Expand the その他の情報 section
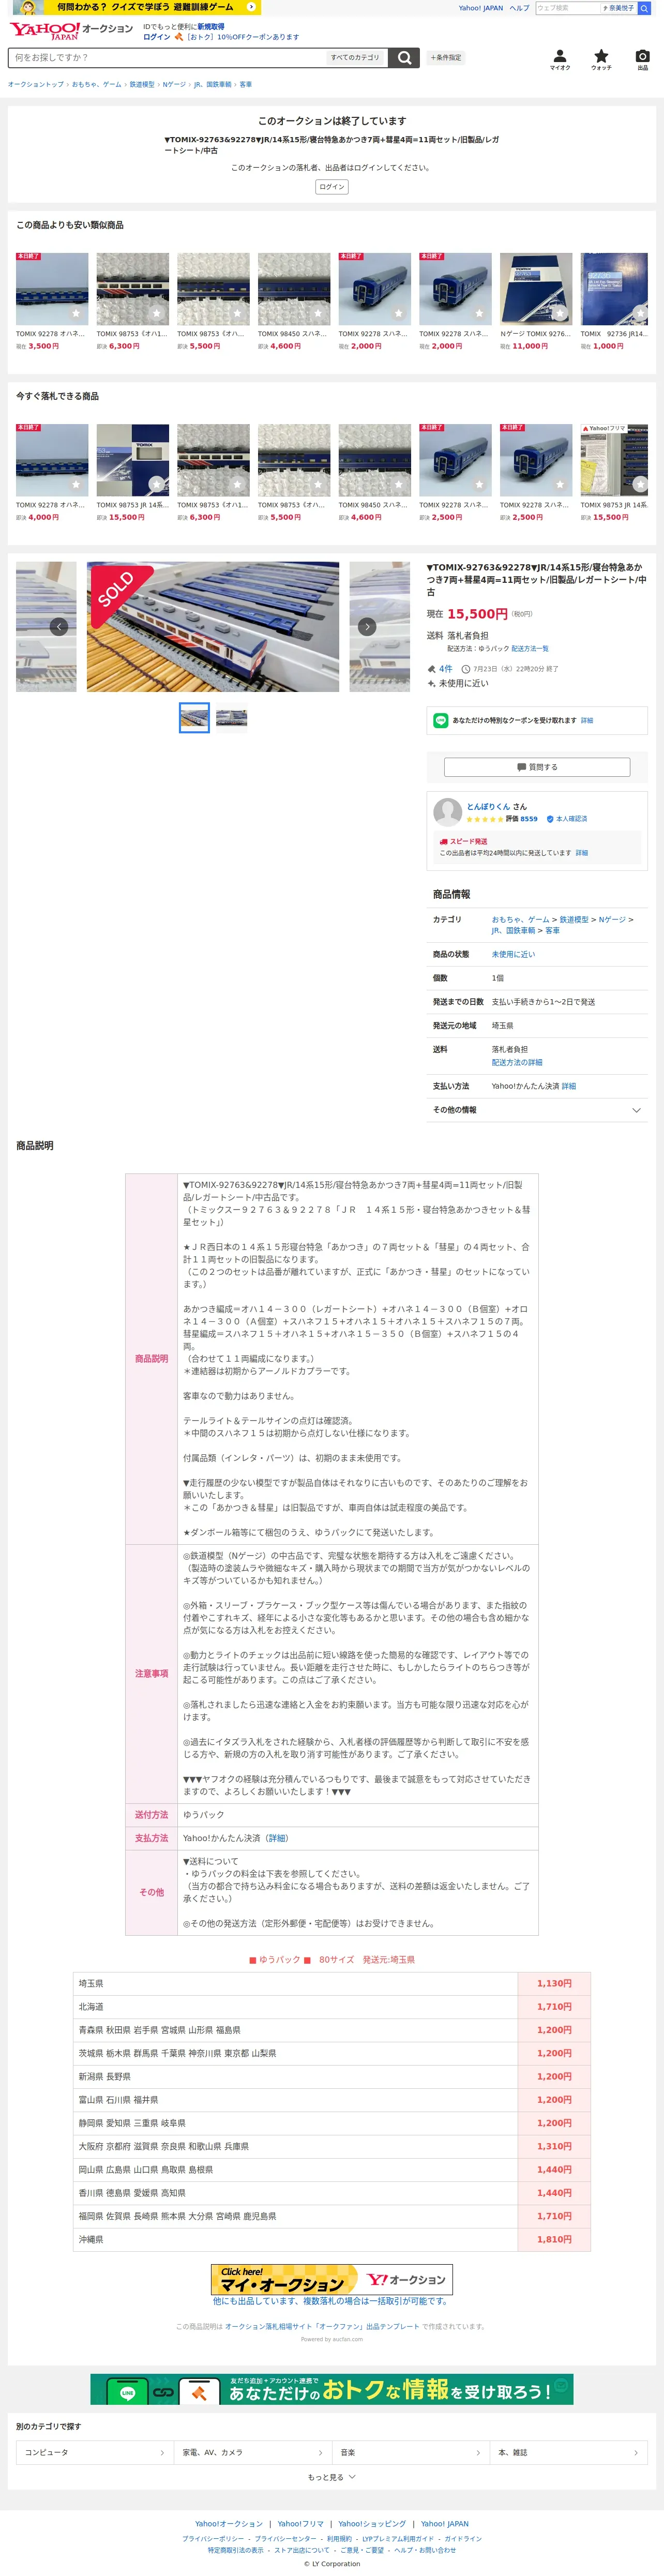This screenshot has width=664, height=2576. point(537,1110)
